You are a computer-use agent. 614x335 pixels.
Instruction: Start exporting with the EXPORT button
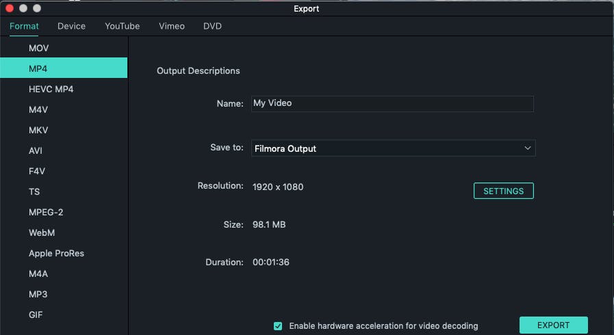click(553, 325)
